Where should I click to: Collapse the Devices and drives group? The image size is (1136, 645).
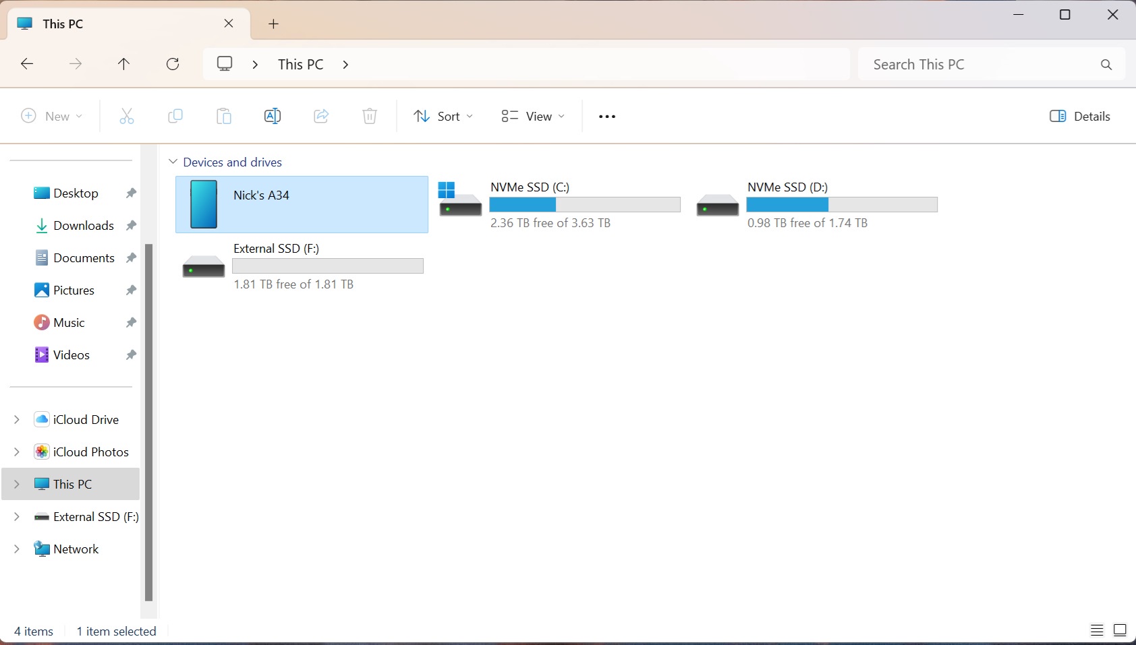tap(173, 162)
